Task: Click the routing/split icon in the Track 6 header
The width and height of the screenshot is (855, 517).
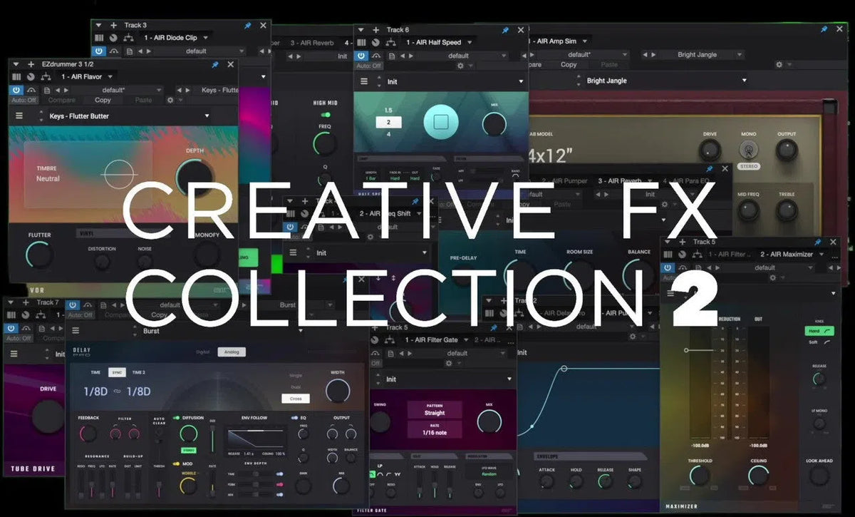Action: [x=392, y=42]
